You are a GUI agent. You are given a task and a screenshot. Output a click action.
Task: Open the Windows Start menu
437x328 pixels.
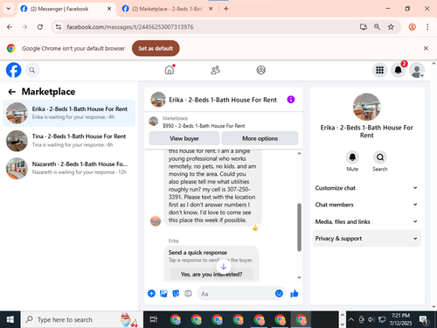tap(10, 319)
